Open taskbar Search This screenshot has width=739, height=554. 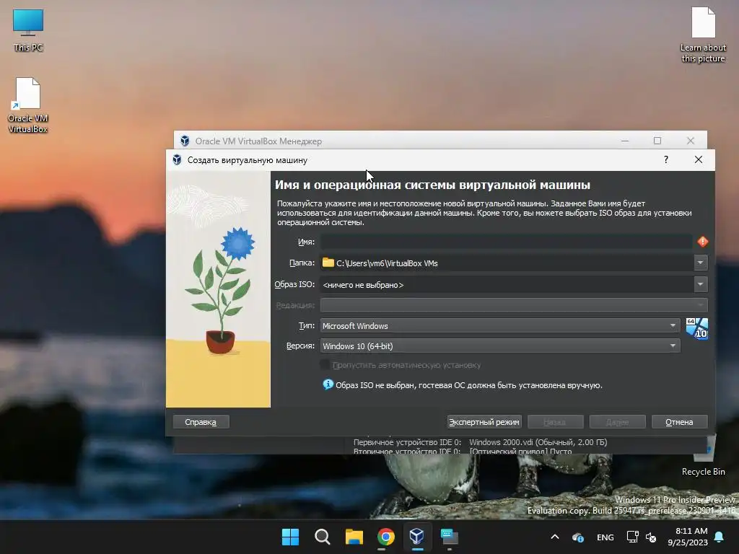click(x=323, y=537)
